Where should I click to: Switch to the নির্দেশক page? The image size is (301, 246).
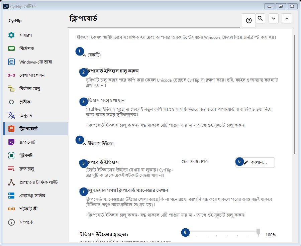36,48
